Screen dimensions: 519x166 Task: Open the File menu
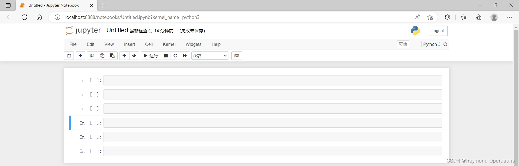point(73,44)
